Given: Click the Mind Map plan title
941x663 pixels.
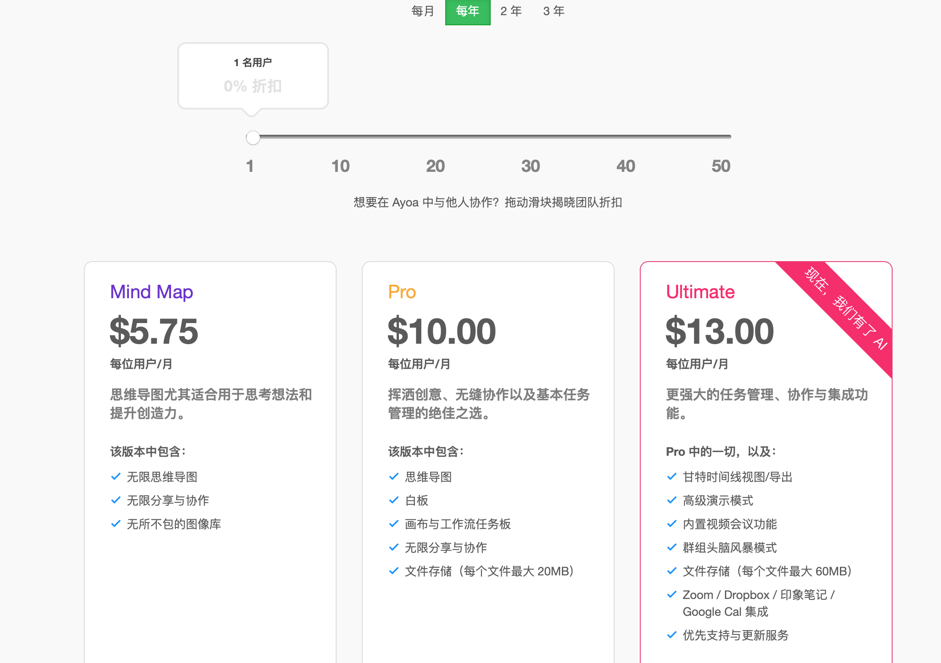Looking at the screenshot, I should (x=151, y=292).
